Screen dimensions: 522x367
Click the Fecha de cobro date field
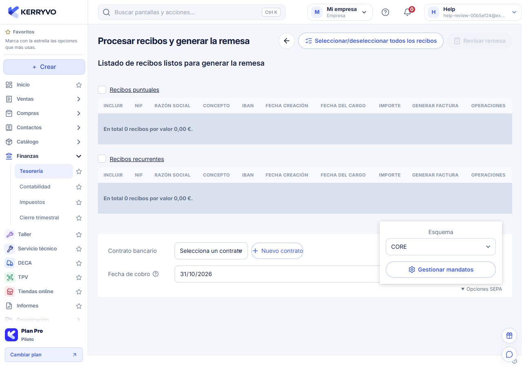click(x=277, y=274)
